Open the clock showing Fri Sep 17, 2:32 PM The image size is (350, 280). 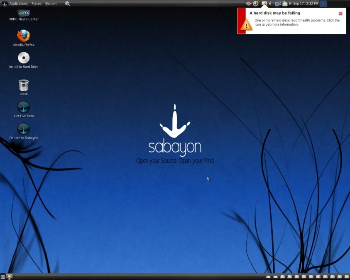coord(303,4)
